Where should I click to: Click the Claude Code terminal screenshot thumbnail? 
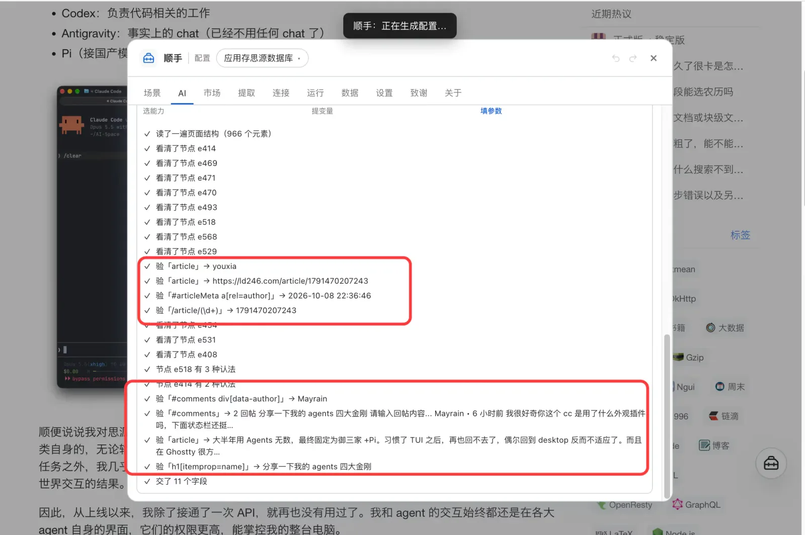[x=93, y=236]
